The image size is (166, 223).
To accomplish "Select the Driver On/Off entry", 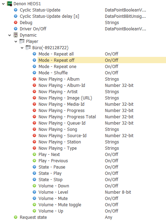I will click(x=33, y=29).
